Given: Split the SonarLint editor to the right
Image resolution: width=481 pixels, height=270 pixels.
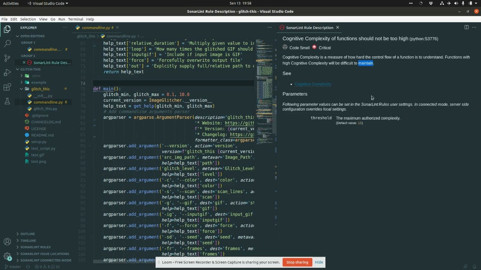Looking at the screenshot, I should click(x=466, y=27).
